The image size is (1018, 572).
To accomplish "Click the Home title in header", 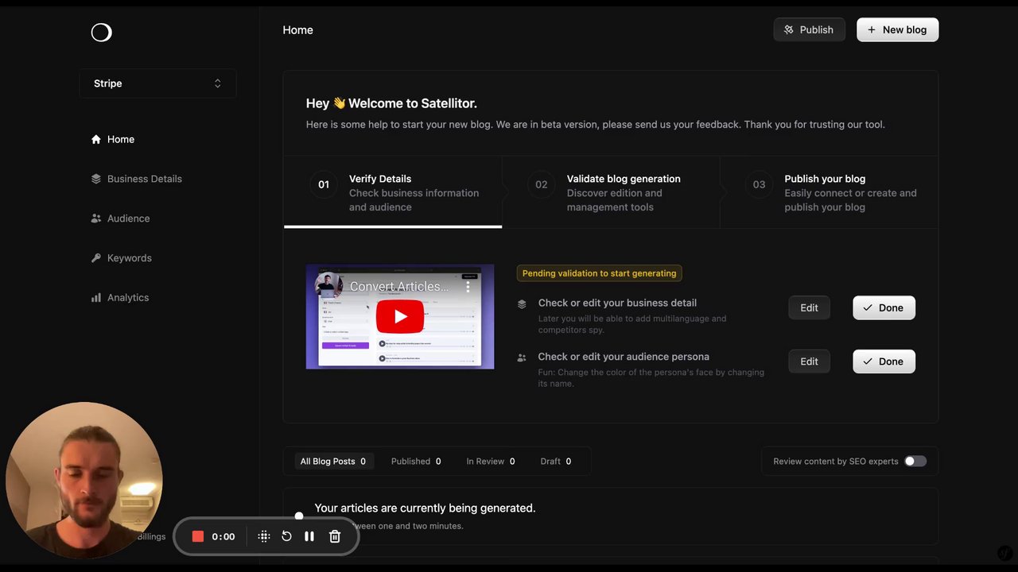I will 298,30.
